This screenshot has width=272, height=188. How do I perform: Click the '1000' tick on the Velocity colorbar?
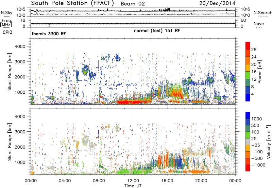(257, 119)
